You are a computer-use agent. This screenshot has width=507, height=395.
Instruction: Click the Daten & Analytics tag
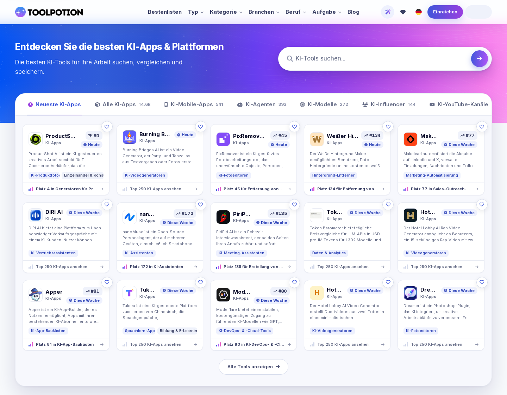(329, 253)
